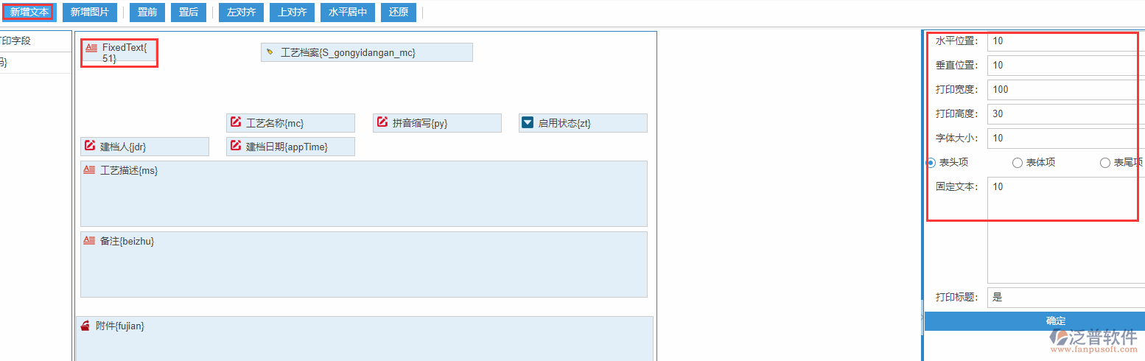Bring element forward with 置前
1145x361 pixels.
[x=147, y=12]
